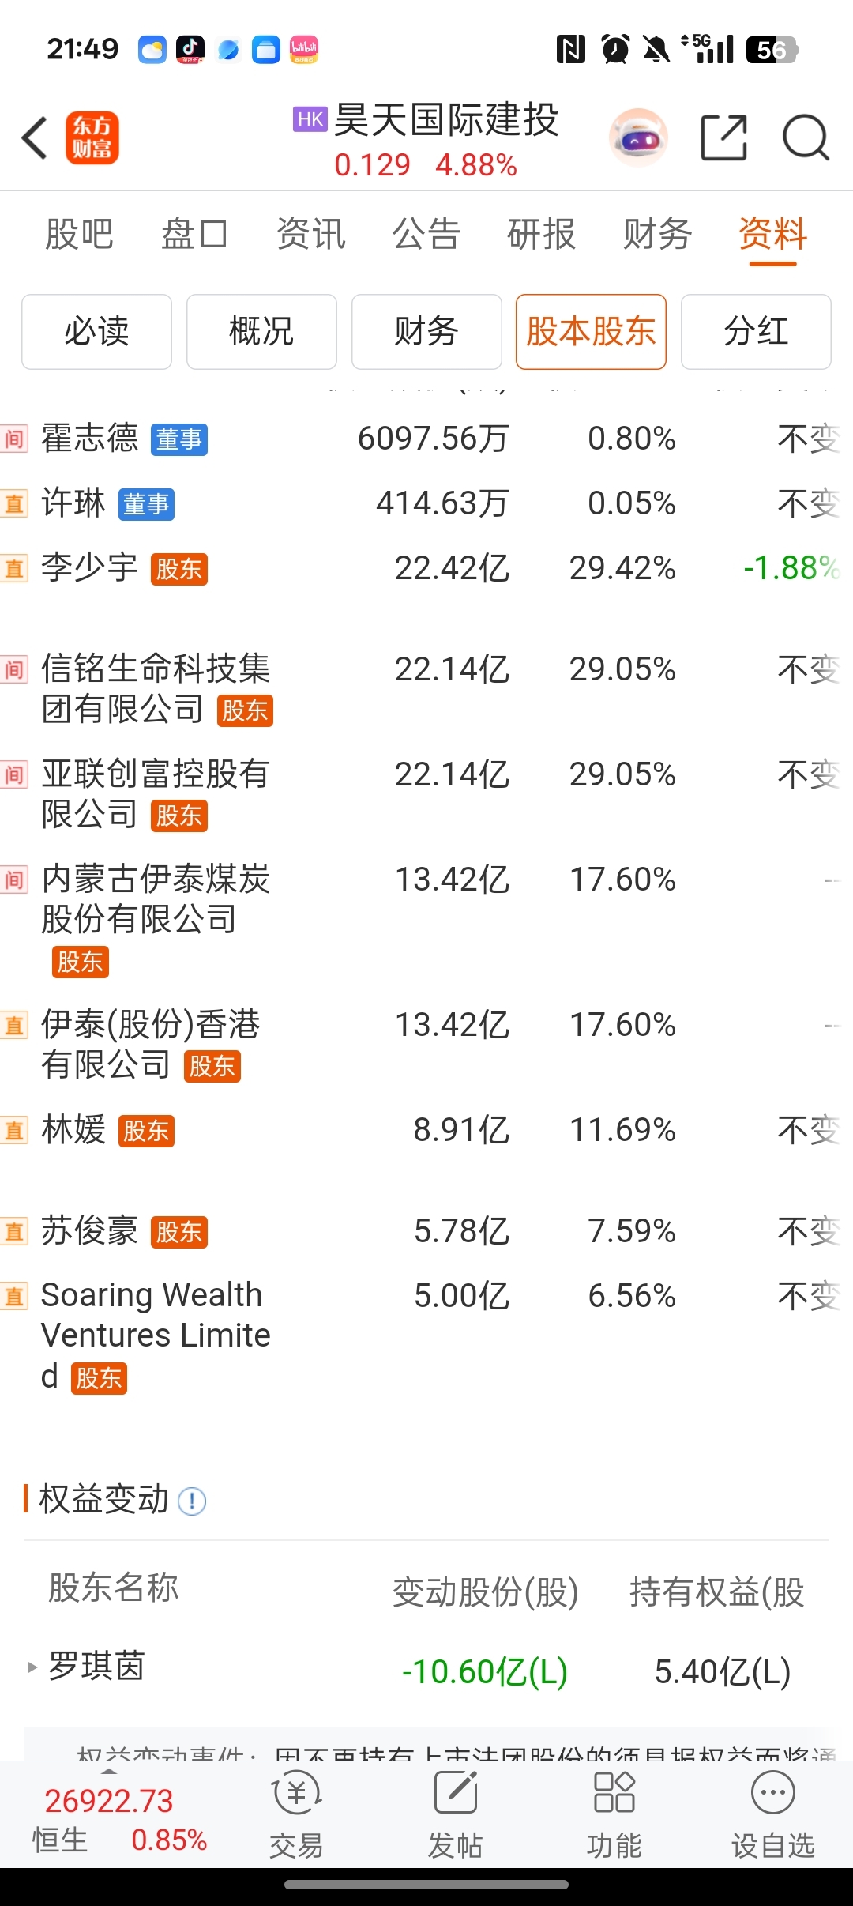Expand the 罗琪茵 row triangle
The width and height of the screenshot is (853, 1906).
32,1667
